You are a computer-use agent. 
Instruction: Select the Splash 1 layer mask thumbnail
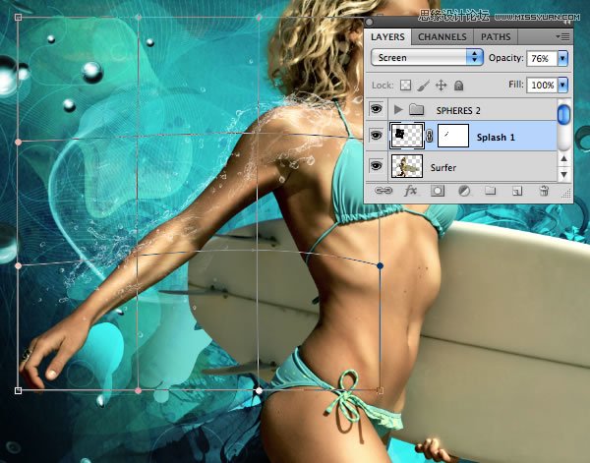[453, 136]
